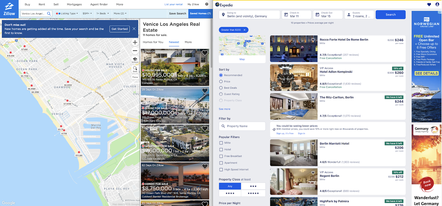Click the $11.5M map price marker

(x=79, y=154)
